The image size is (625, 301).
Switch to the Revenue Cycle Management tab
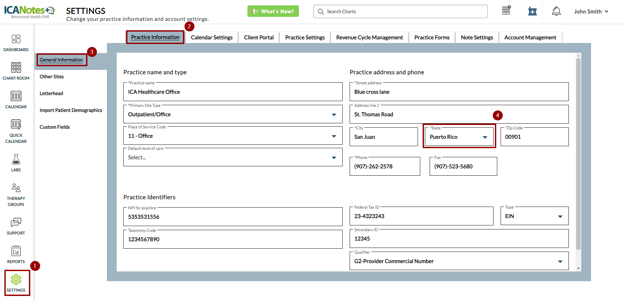point(369,38)
